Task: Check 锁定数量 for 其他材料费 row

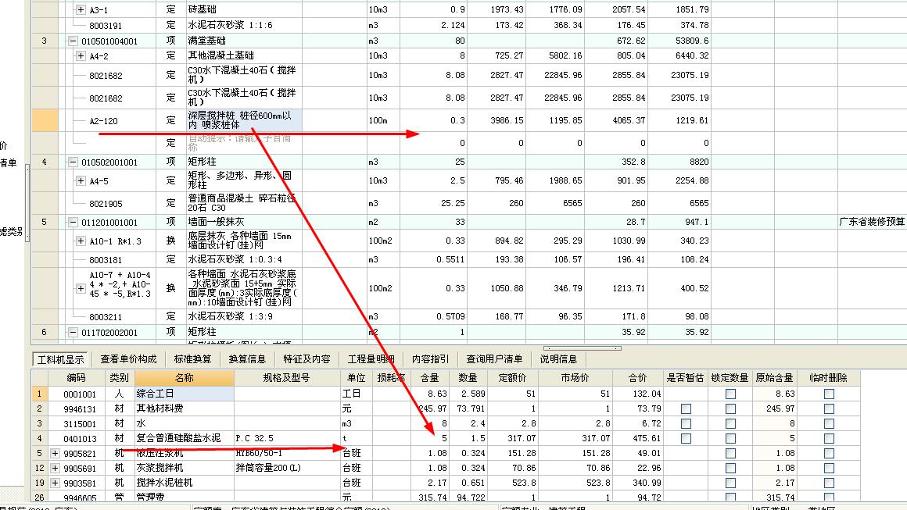Action: tap(730, 409)
